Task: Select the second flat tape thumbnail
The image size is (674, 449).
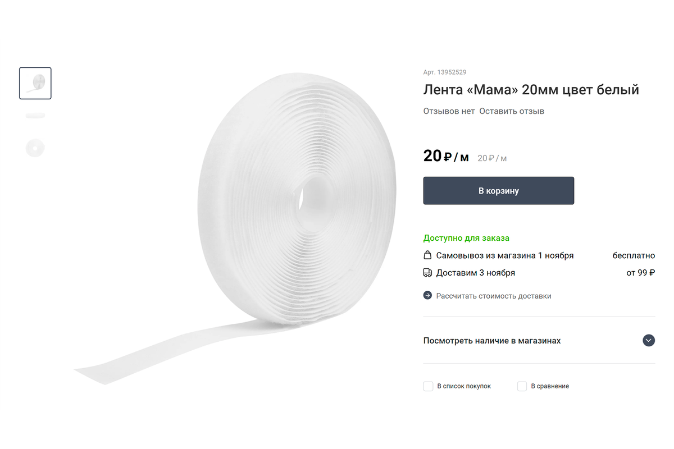Action: click(35, 116)
